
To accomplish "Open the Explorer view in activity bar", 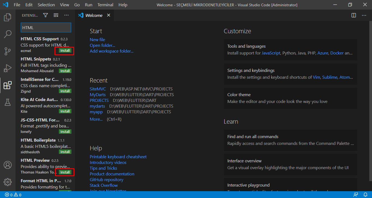I will pos(8,17).
